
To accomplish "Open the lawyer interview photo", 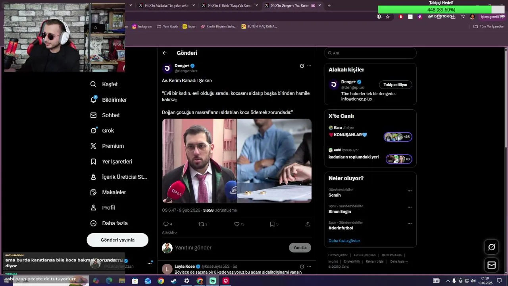I will (x=199, y=161).
